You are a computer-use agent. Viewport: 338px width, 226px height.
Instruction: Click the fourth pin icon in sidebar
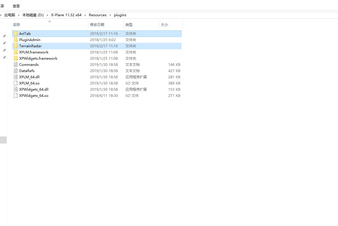point(4,57)
